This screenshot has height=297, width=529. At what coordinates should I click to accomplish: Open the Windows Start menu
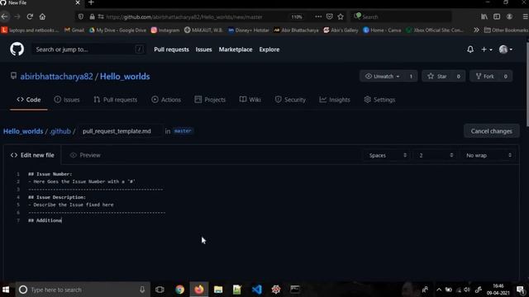6,290
